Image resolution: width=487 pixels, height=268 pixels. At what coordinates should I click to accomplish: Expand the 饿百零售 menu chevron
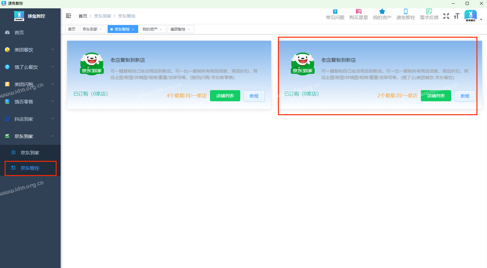click(x=53, y=101)
